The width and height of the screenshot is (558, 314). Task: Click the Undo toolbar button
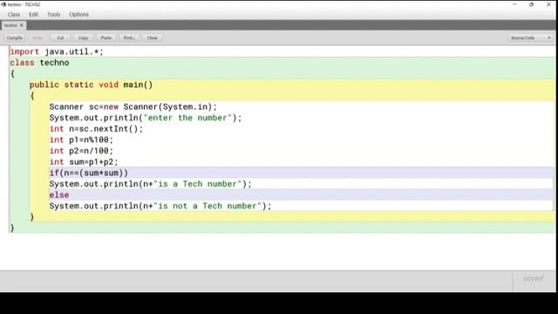click(x=37, y=38)
